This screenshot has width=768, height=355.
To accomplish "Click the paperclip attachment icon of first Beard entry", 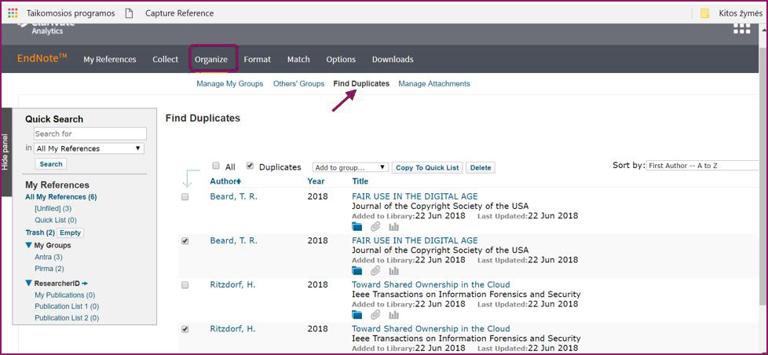I will (x=375, y=227).
